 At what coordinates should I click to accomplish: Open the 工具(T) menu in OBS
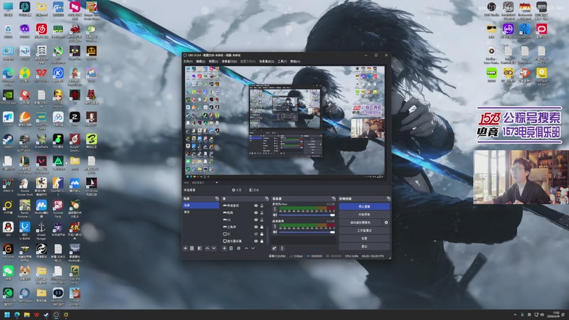(x=282, y=61)
